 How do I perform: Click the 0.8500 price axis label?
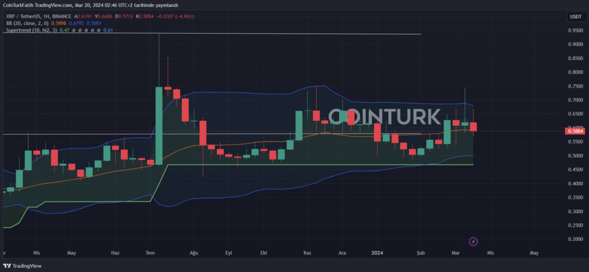click(576, 58)
